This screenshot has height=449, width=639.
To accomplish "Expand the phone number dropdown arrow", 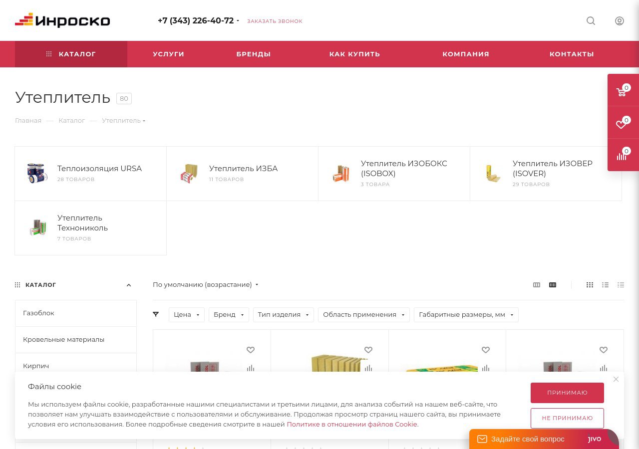I will coord(238,21).
